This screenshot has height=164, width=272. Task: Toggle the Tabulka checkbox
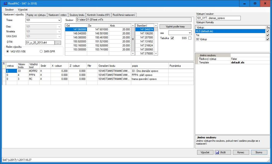172,38
